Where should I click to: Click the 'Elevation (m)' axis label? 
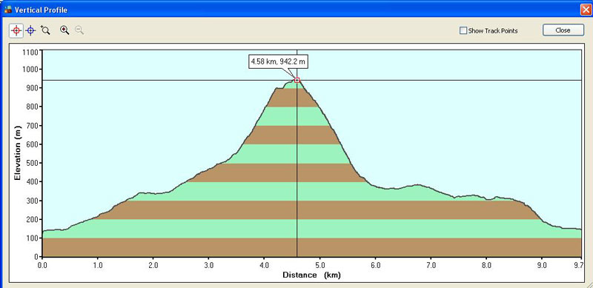coord(17,153)
